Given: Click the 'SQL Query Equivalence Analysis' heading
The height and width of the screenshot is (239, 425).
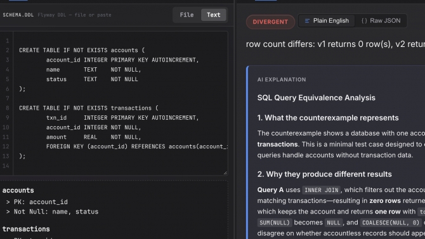Looking at the screenshot, I should (316, 98).
